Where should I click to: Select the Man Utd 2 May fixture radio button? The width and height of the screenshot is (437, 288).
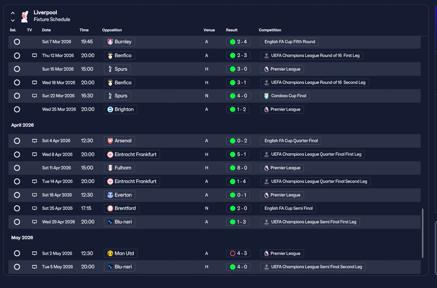pyautogui.click(x=17, y=253)
